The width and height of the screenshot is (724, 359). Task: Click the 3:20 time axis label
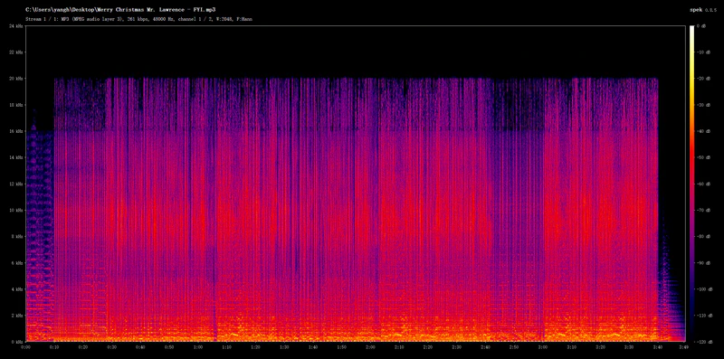tap(601, 346)
